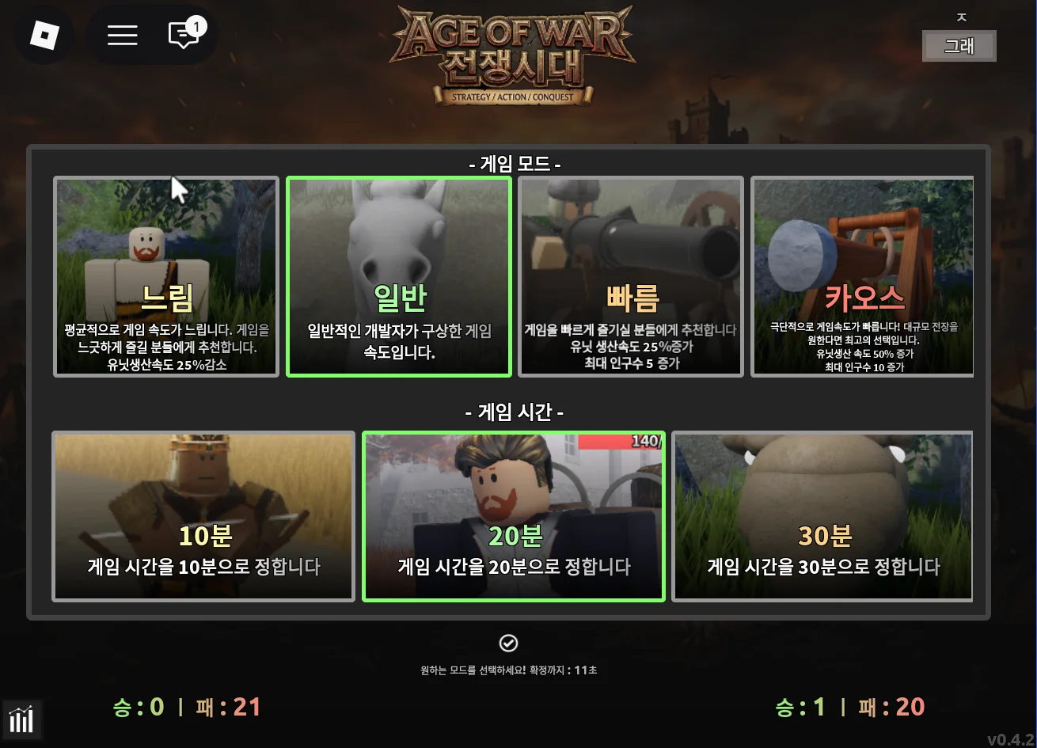
Task: Pick the 30분 game time card
Action: (x=822, y=516)
